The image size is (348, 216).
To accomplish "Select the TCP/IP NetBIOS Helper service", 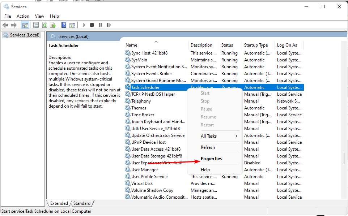I will click(153, 94).
